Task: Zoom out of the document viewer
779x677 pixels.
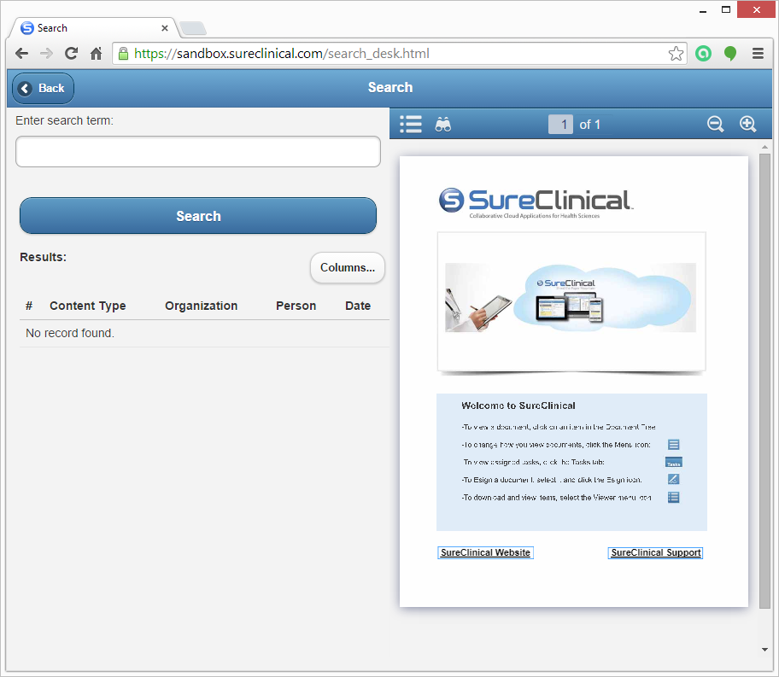Action: tap(716, 124)
